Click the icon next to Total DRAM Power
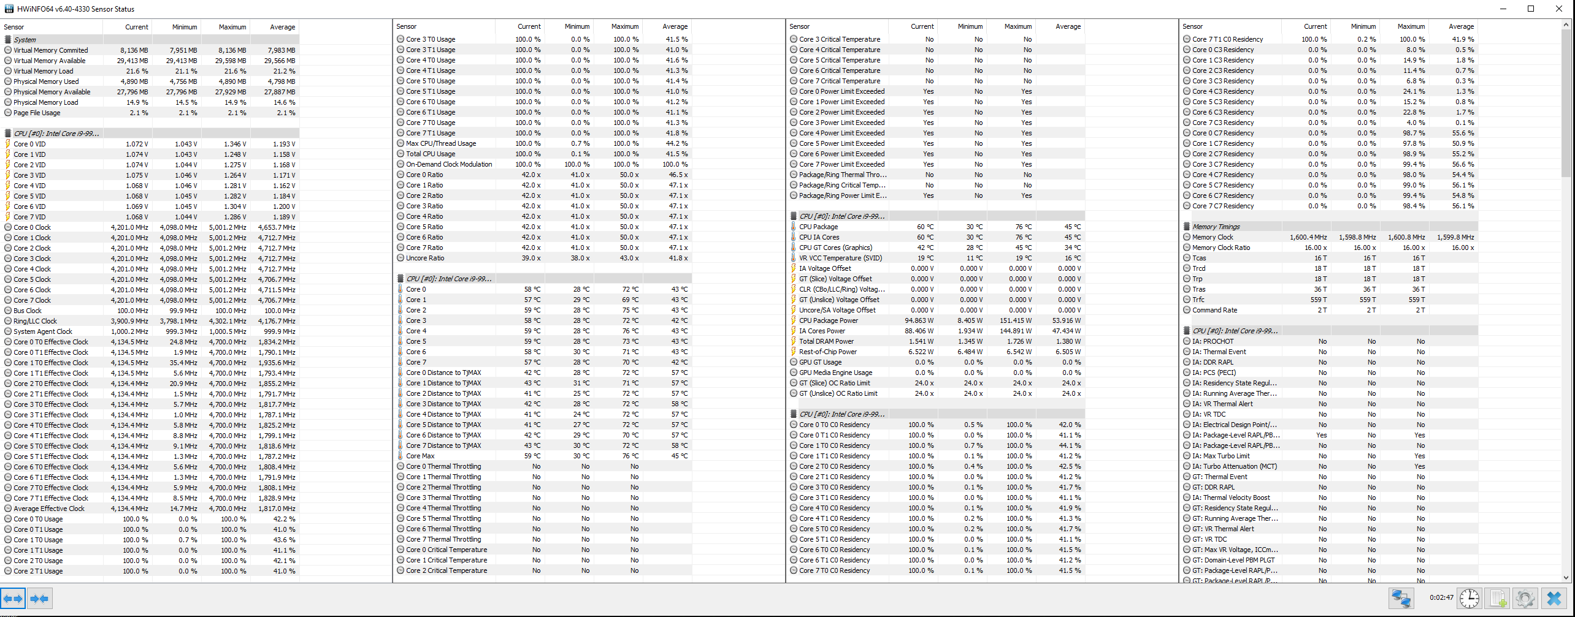The image size is (1575, 617). (794, 341)
